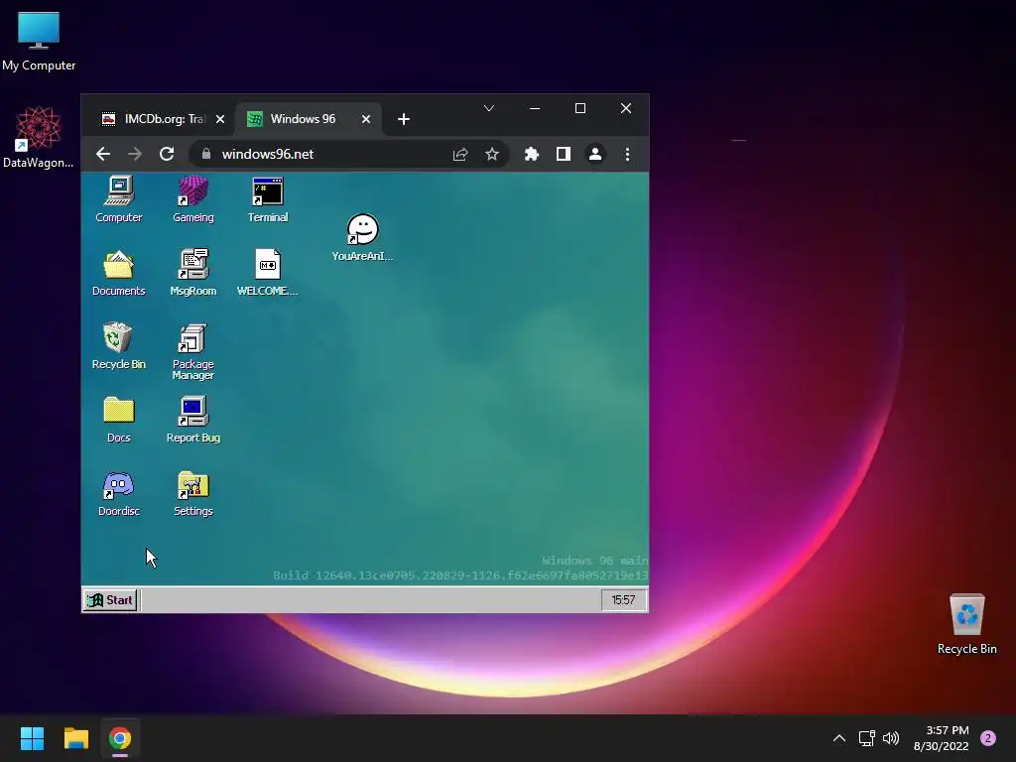Launch the Report Bug shortcut

point(193,420)
